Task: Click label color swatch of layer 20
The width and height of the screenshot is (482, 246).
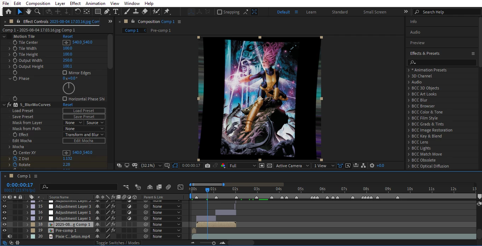Action: coord(33,236)
